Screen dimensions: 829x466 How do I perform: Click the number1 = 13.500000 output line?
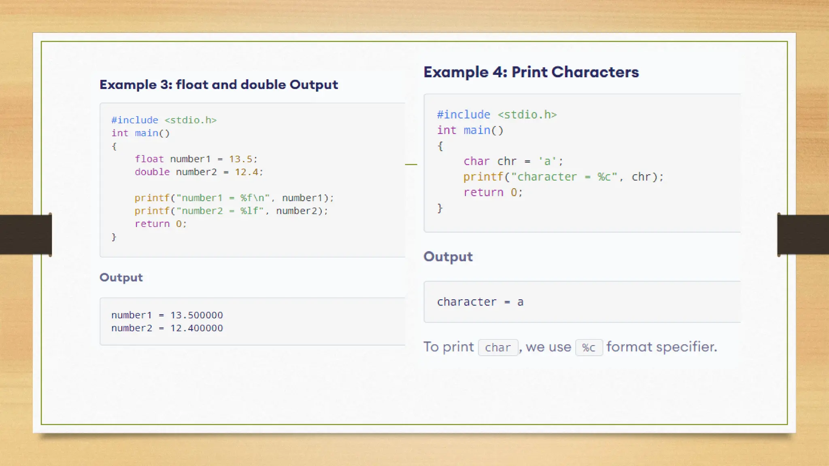pos(167,315)
